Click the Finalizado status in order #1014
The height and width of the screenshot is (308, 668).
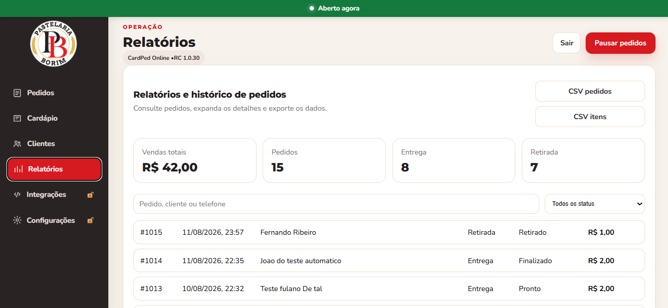coord(535,261)
